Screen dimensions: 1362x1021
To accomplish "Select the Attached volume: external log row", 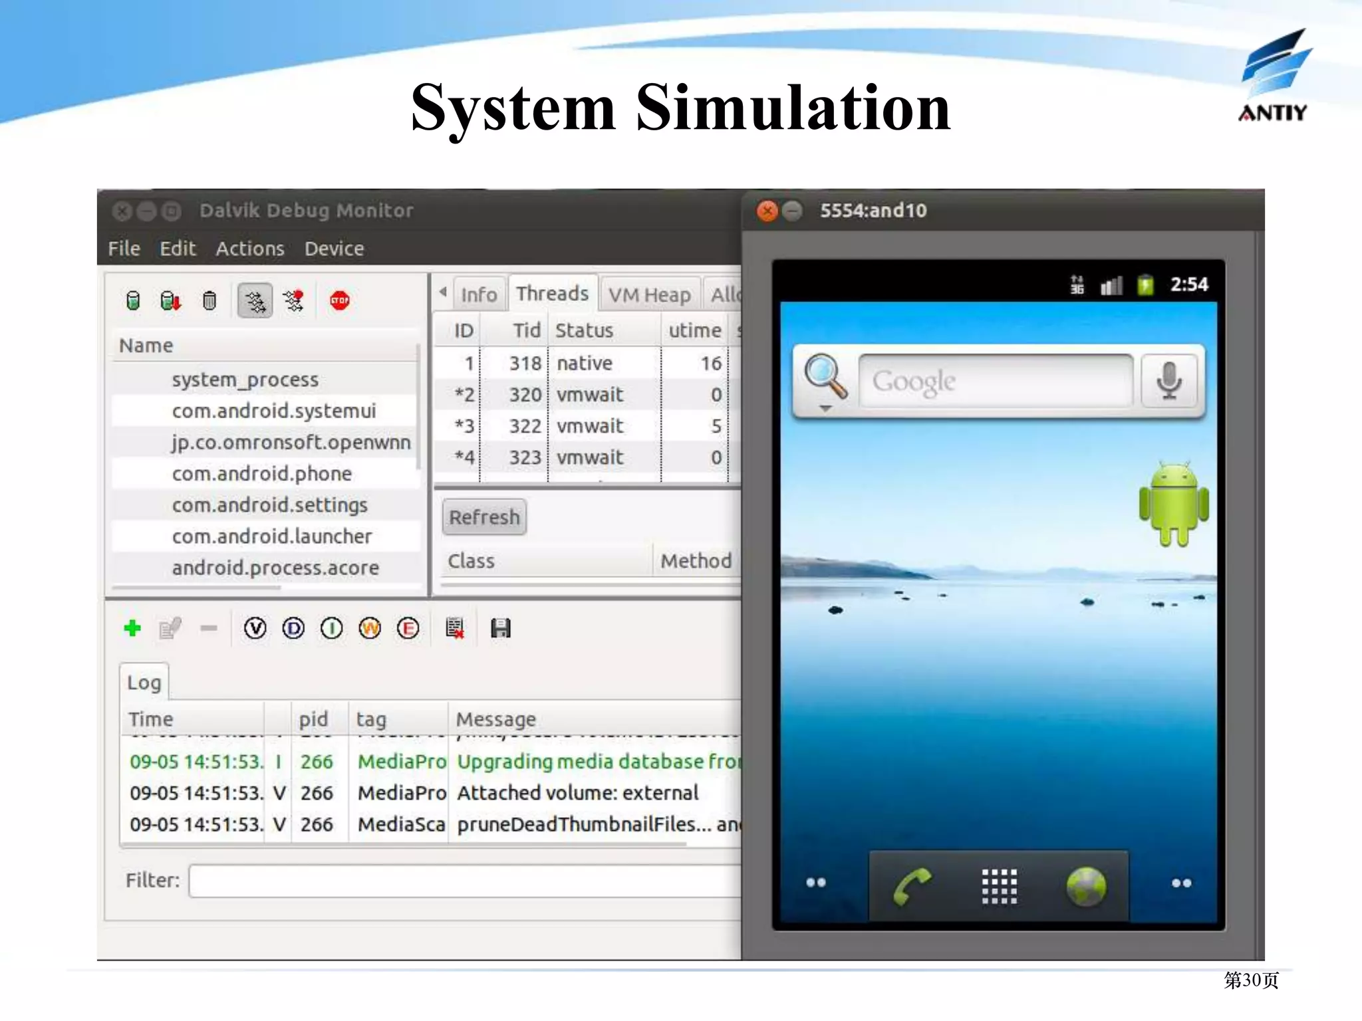I will coord(432,793).
